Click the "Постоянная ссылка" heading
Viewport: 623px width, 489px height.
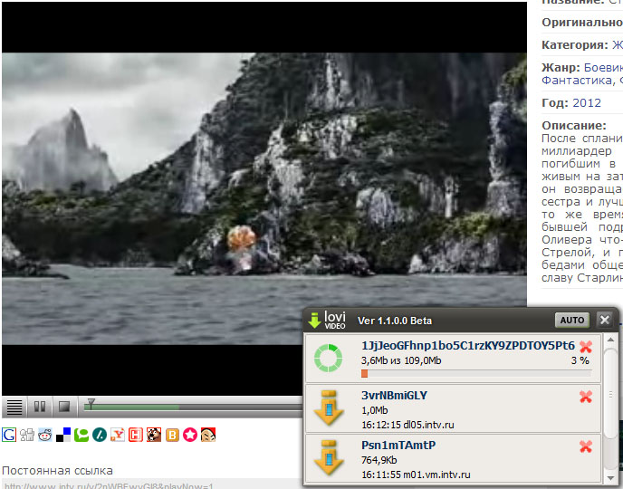pos(58,471)
